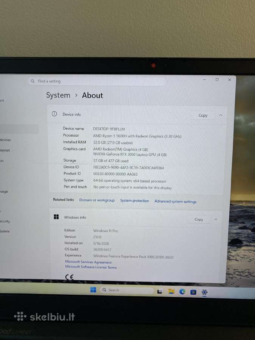Click the 64-bit operating system text
This screenshot has height=340, width=255.
[x=130, y=181]
